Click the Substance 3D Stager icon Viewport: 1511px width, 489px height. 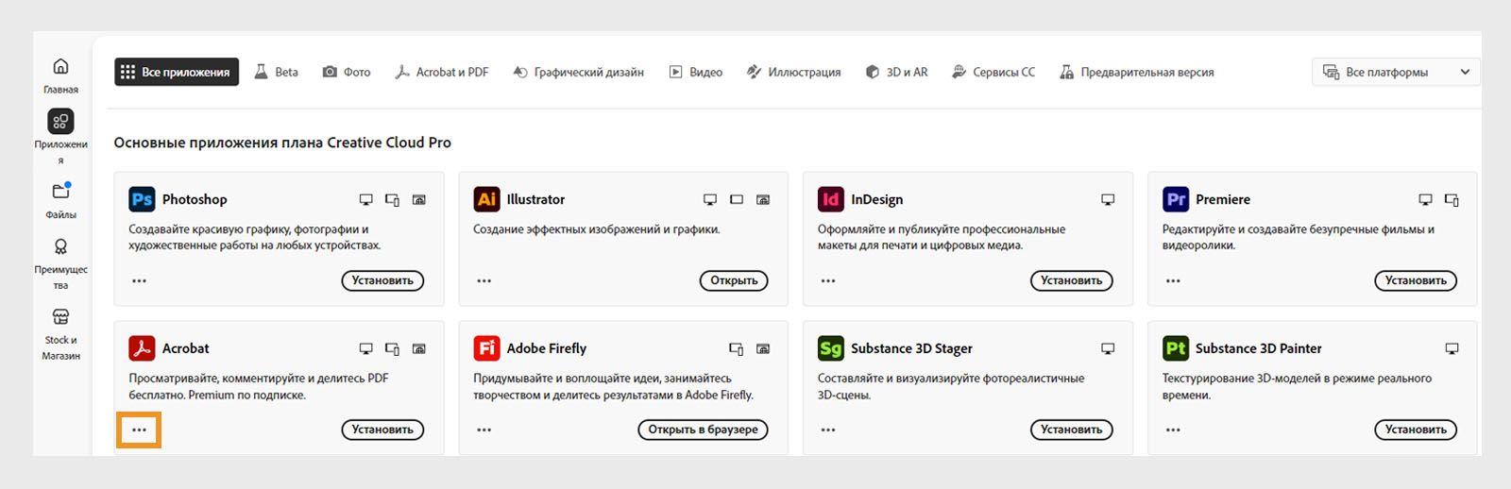[x=830, y=348]
